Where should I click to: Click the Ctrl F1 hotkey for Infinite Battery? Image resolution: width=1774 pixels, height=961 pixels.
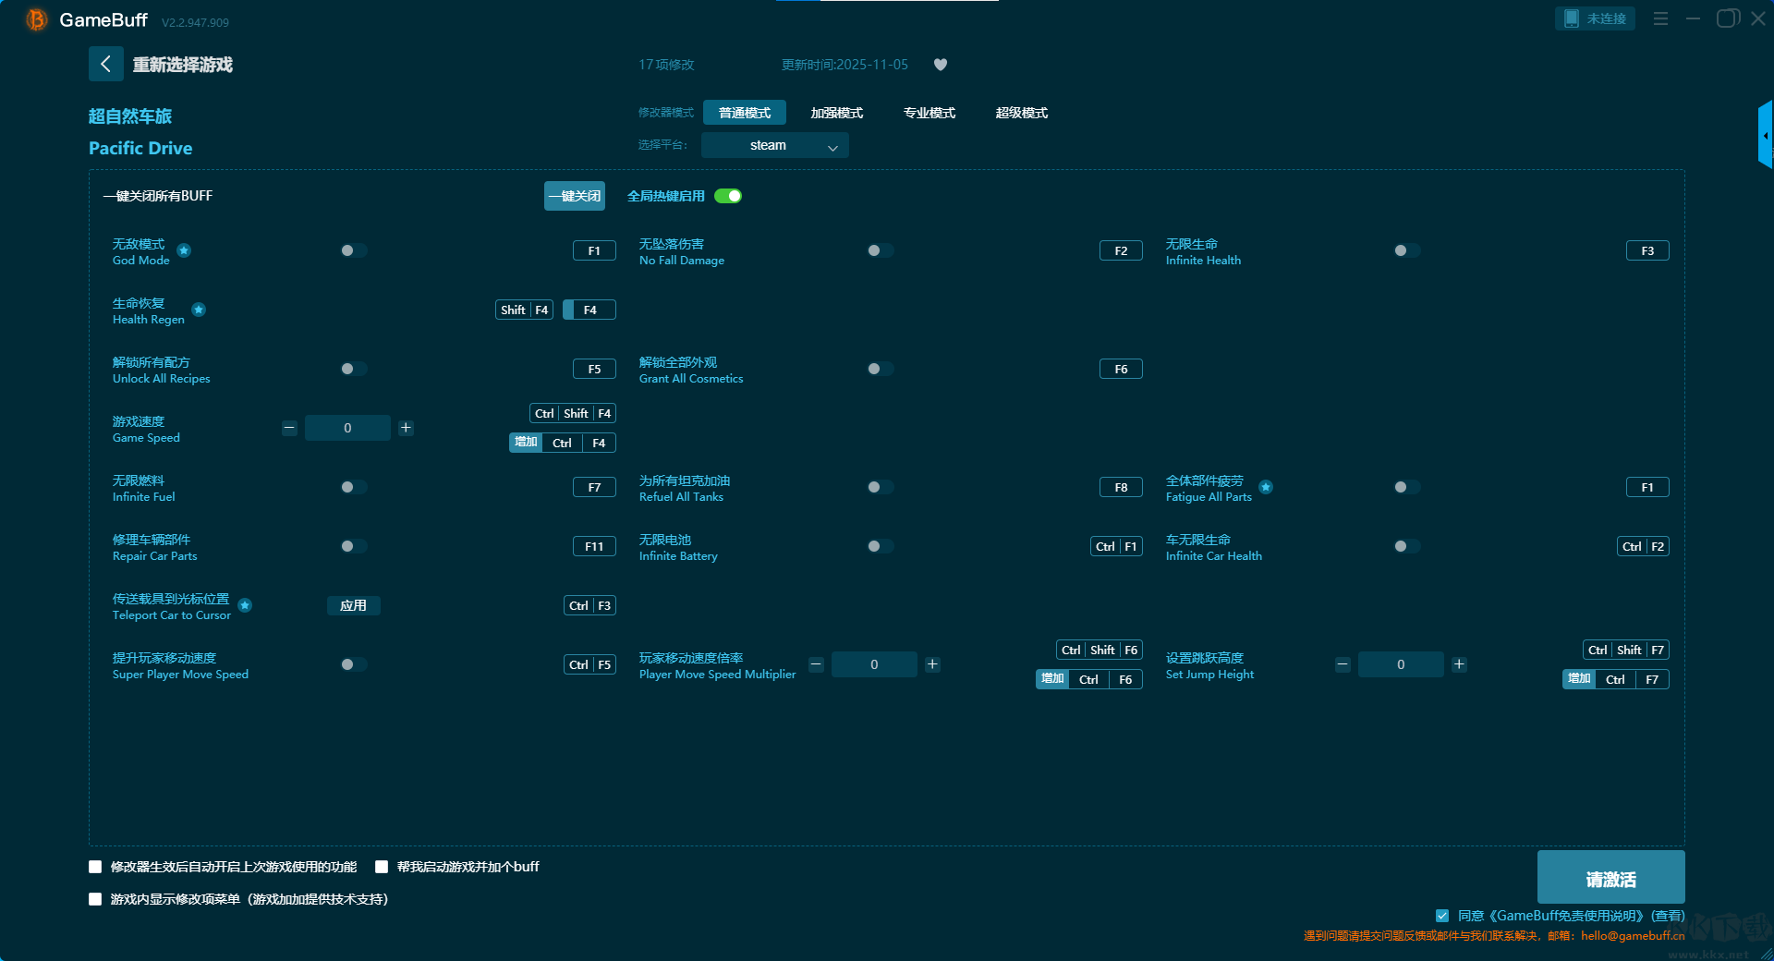tap(1116, 546)
